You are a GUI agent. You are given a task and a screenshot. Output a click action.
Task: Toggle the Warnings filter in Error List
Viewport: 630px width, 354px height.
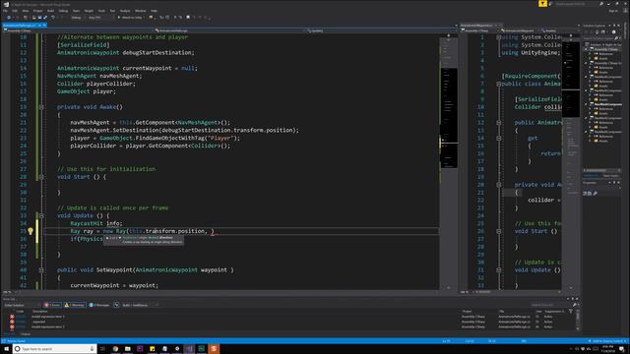[x=75, y=305]
